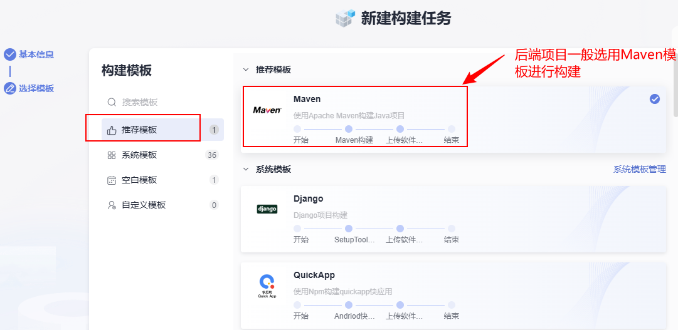Click the Andriod快... step label in QuickApp card
This screenshot has width=678, height=330.
[x=354, y=316]
